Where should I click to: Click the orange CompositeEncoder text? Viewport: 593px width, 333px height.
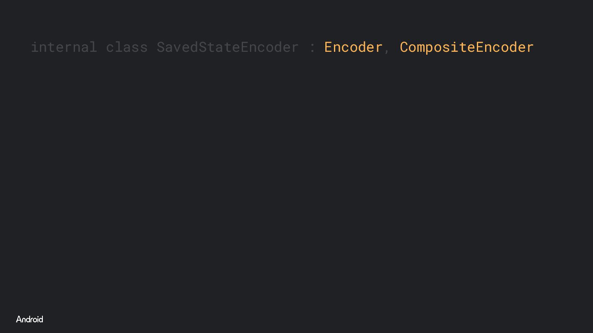coord(467,47)
